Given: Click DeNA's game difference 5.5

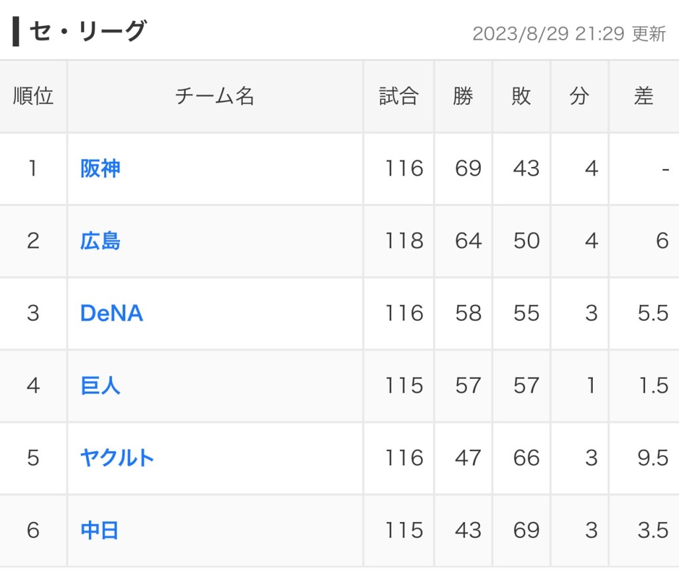Looking at the screenshot, I should click(652, 313).
